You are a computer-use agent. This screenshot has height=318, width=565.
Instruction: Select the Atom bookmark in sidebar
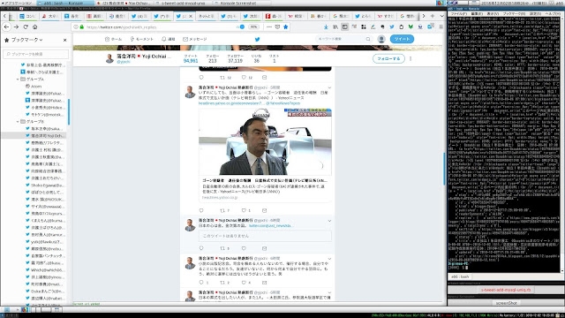(x=34, y=87)
